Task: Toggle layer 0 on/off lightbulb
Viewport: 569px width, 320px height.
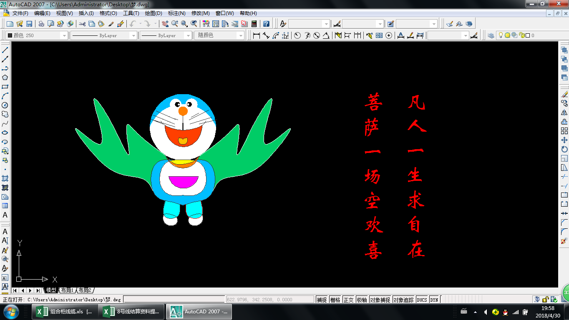Action: 501,35
